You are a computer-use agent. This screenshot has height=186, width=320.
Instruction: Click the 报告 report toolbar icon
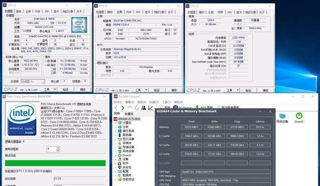pos(161,107)
